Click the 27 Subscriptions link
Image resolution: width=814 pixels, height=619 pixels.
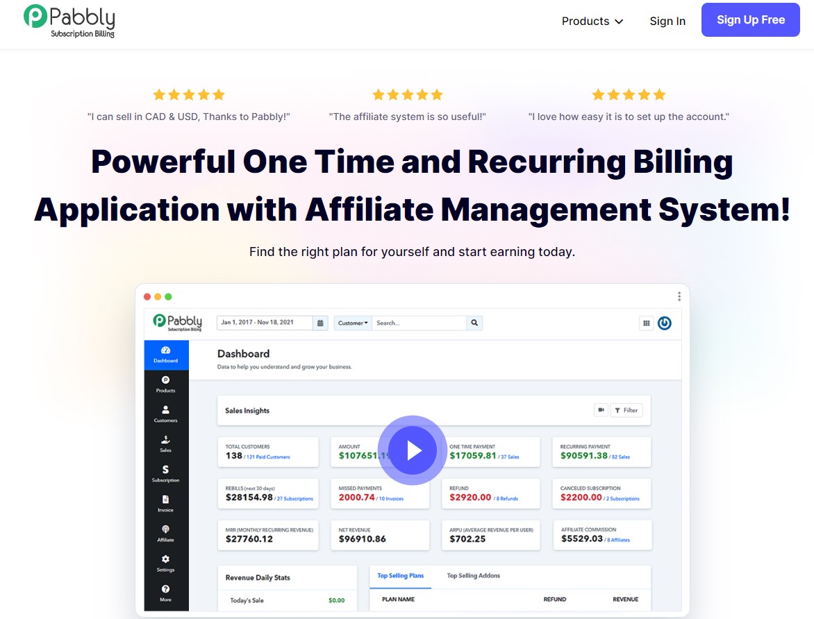point(295,499)
